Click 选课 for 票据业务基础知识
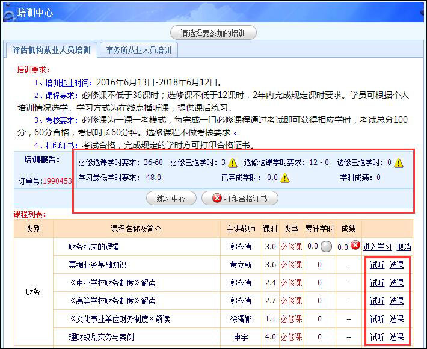Image resolution: width=427 pixels, height=349 pixels. click(396, 265)
